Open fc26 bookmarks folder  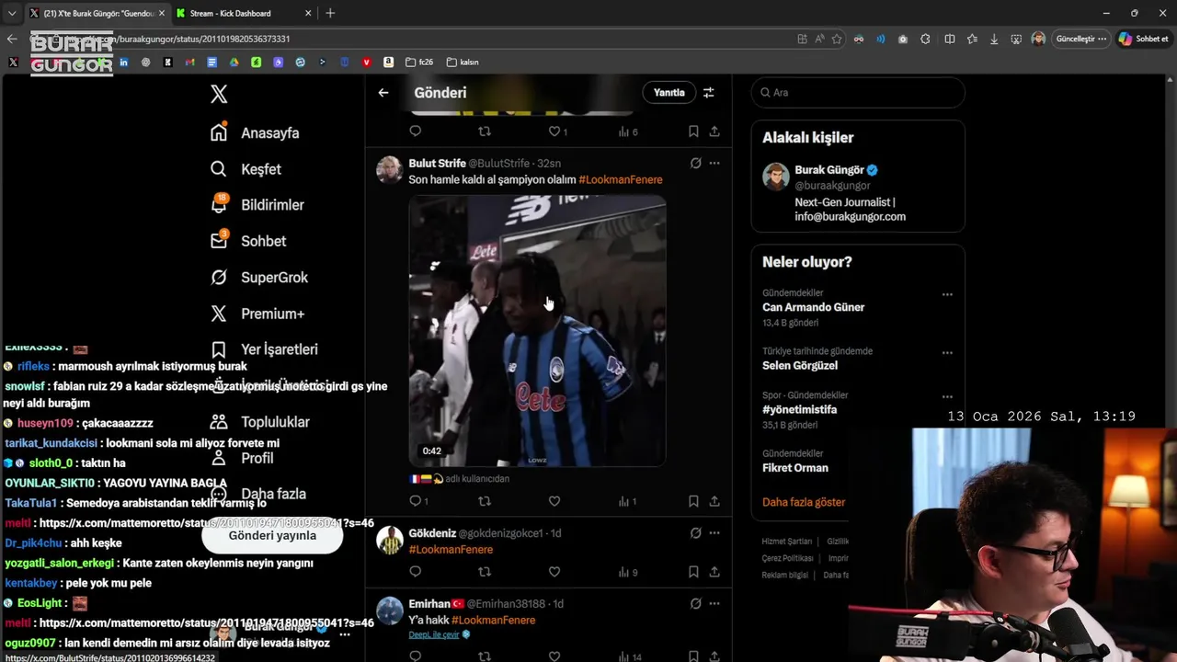[418, 62]
